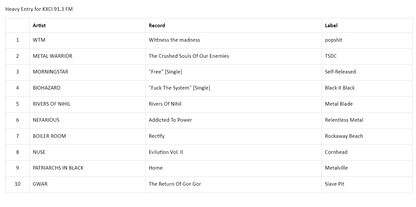Click the BOILER ROOM artist cell
The width and height of the screenshot is (416, 207).
87,136
